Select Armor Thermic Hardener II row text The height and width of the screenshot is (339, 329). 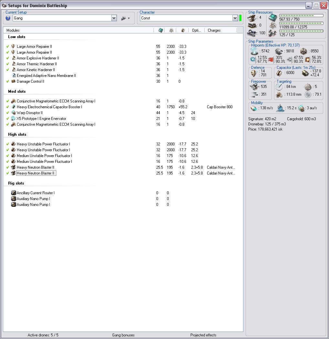pyautogui.click(x=37, y=64)
